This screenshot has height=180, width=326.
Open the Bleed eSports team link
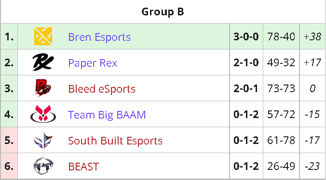(102, 89)
